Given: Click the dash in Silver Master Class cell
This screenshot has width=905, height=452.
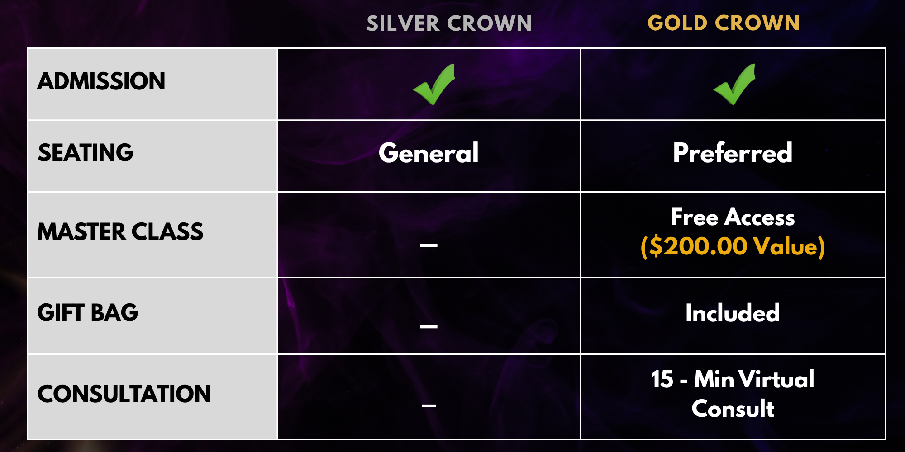Looking at the screenshot, I should coord(429,245).
